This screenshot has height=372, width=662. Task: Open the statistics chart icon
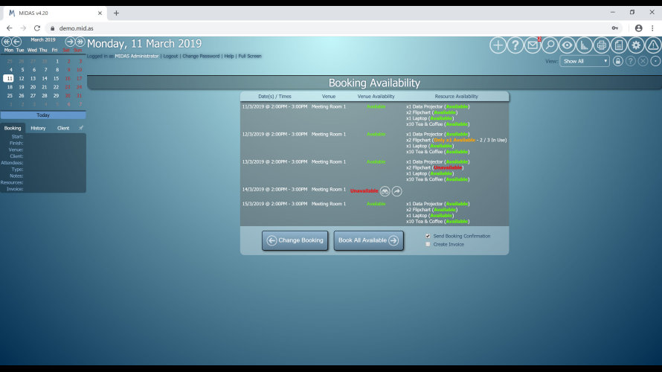pyautogui.click(x=585, y=45)
